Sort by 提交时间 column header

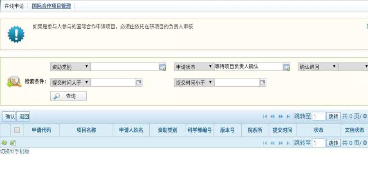[x=282, y=130]
